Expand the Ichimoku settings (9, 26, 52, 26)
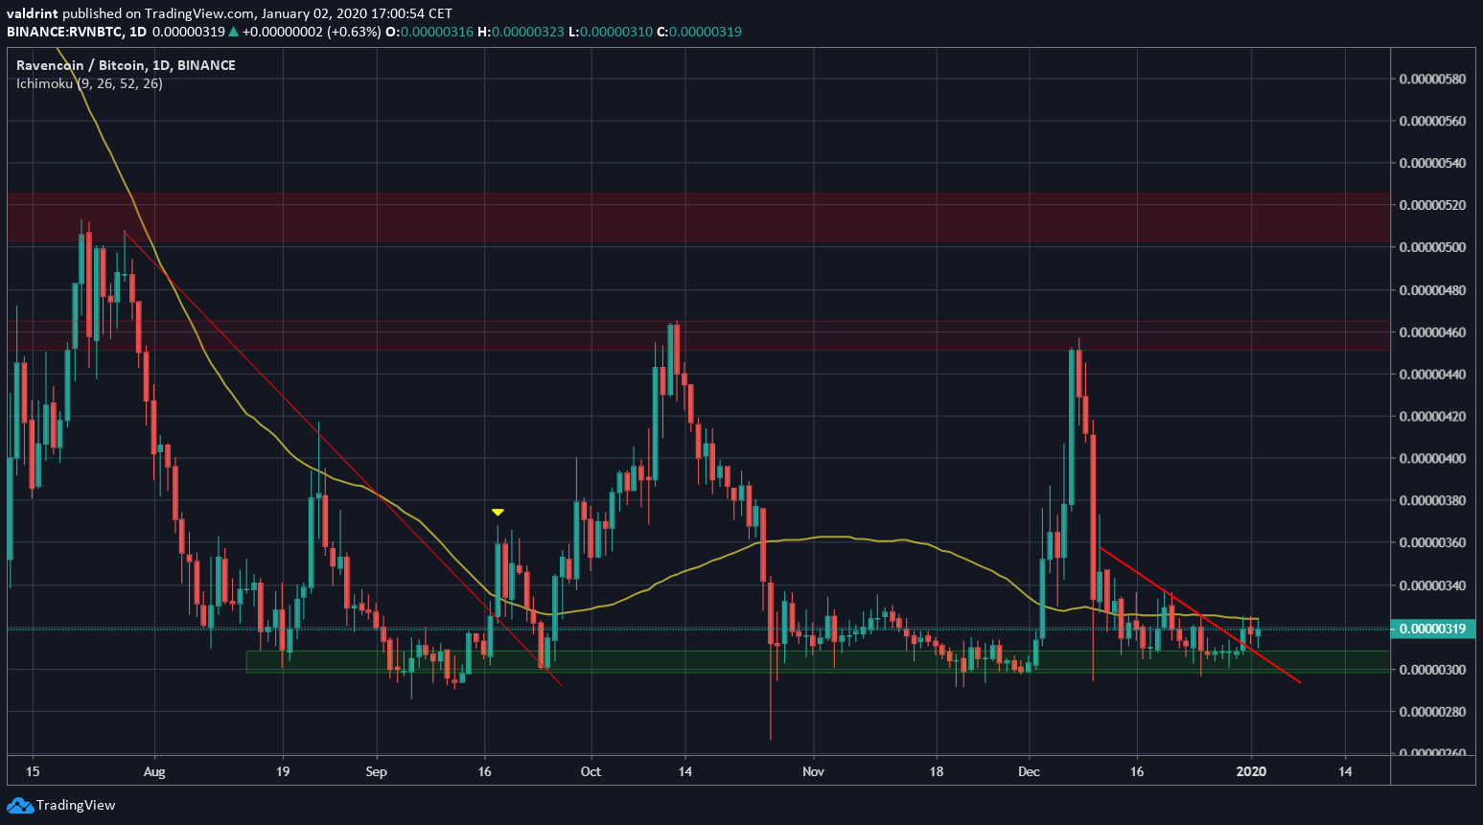Screen dimensions: 1483x825 (x=120, y=84)
